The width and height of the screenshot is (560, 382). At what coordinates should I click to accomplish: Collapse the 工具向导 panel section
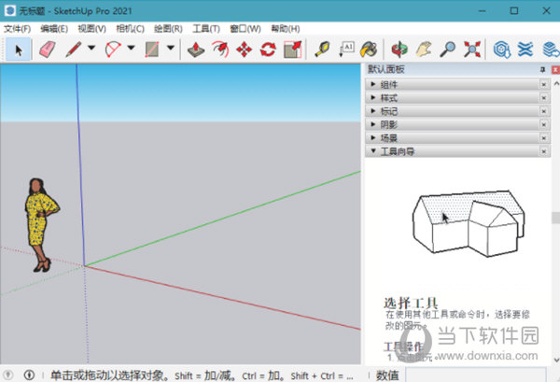click(x=452, y=151)
